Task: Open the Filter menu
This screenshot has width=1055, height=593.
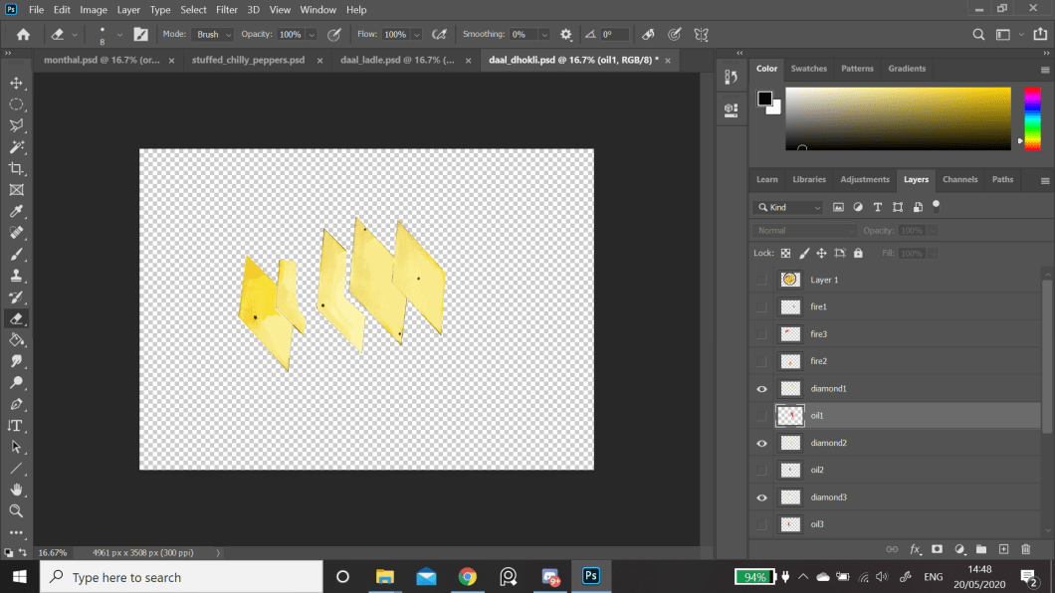Action: pyautogui.click(x=226, y=10)
